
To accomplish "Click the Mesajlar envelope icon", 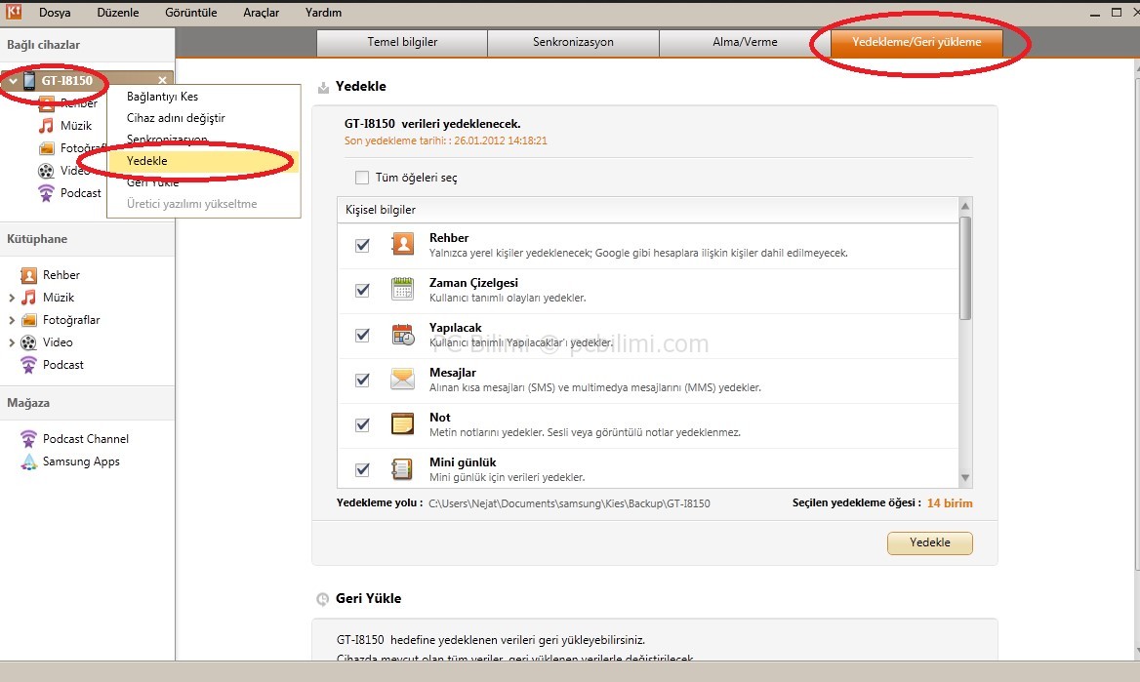I will (x=402, y=379).
